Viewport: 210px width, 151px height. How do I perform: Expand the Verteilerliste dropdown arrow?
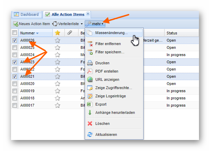coord(82,24)
